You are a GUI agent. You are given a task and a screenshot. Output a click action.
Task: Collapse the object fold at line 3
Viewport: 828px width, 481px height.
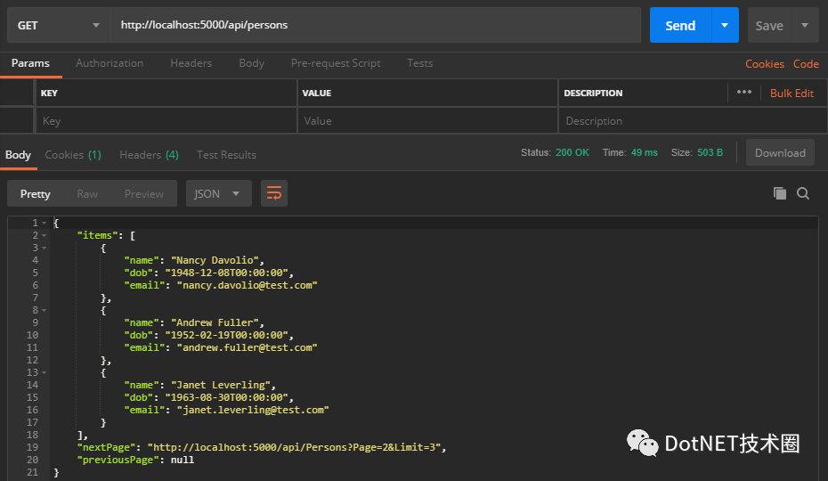45,248
